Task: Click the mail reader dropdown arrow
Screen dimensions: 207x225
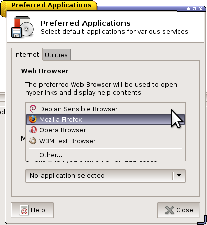Action: pyautogui.click(x=179, y=176)
